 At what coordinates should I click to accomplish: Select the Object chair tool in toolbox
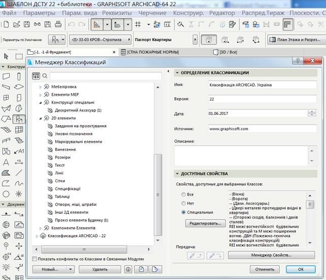[x=19, y=119]
